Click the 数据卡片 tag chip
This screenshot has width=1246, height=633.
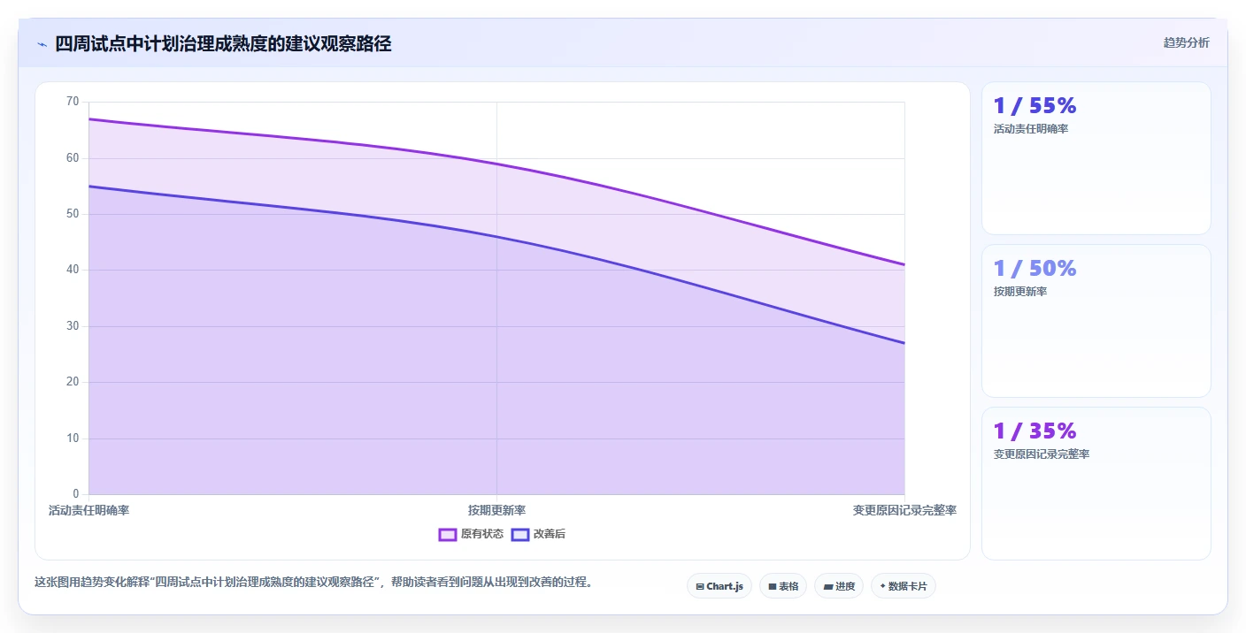(x=904, y=586)
